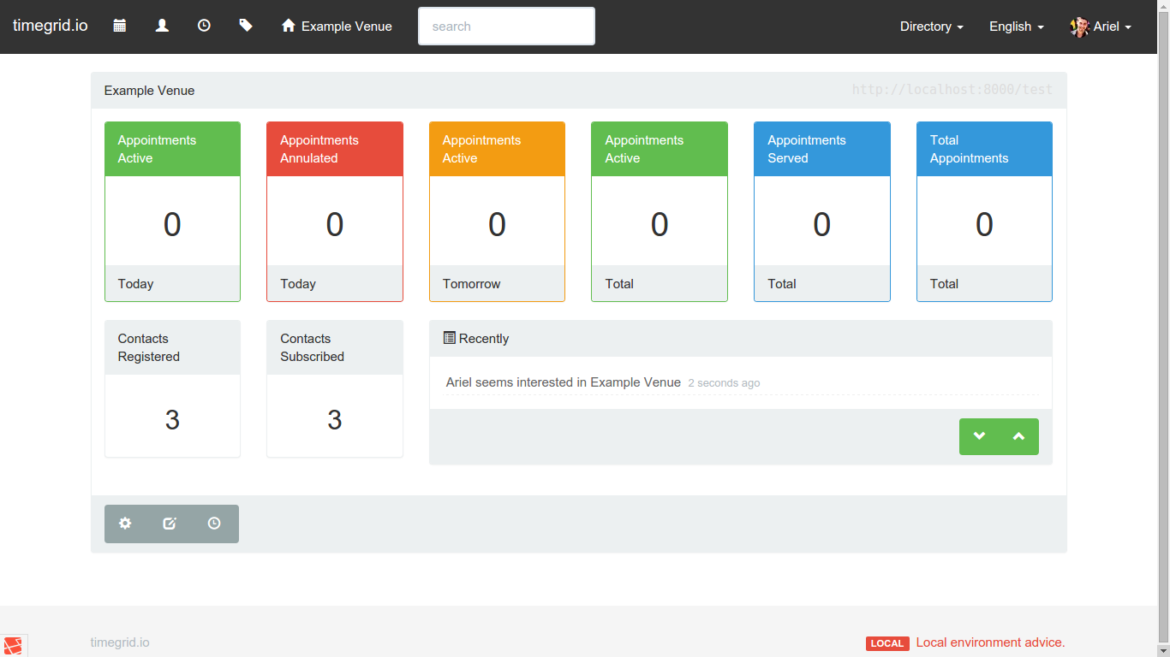
Task: Click the green up-chevron button
Action: coord(1018,436)
